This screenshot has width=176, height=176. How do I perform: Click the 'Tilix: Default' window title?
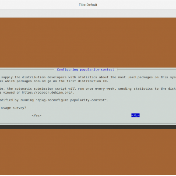click(x=88, y=5)
